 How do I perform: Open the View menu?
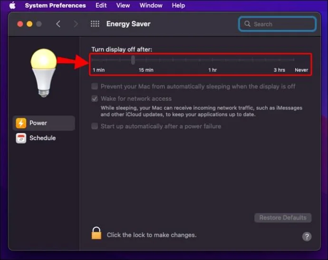pos(123,5)
